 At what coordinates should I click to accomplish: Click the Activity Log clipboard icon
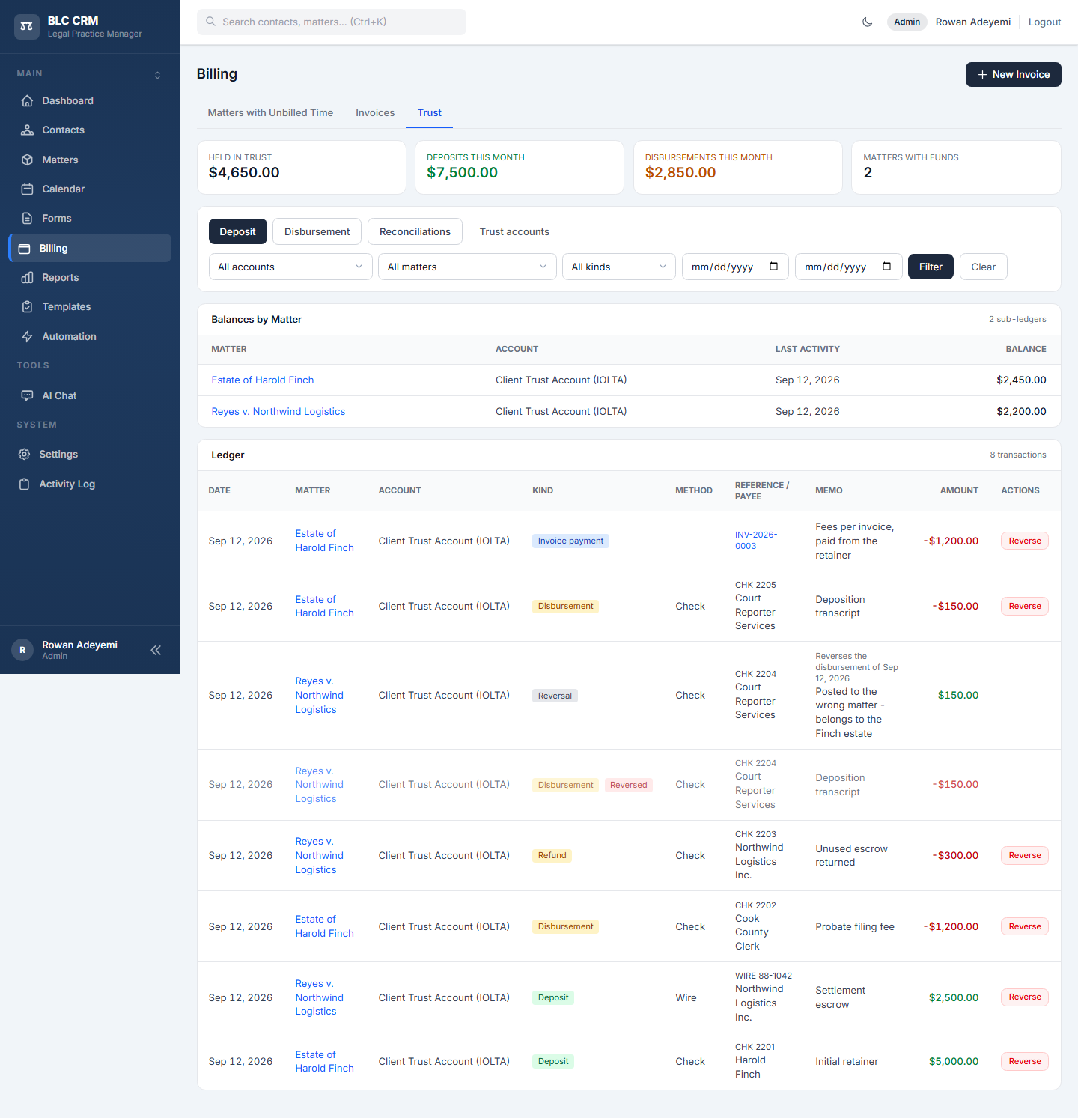(25, 484)
